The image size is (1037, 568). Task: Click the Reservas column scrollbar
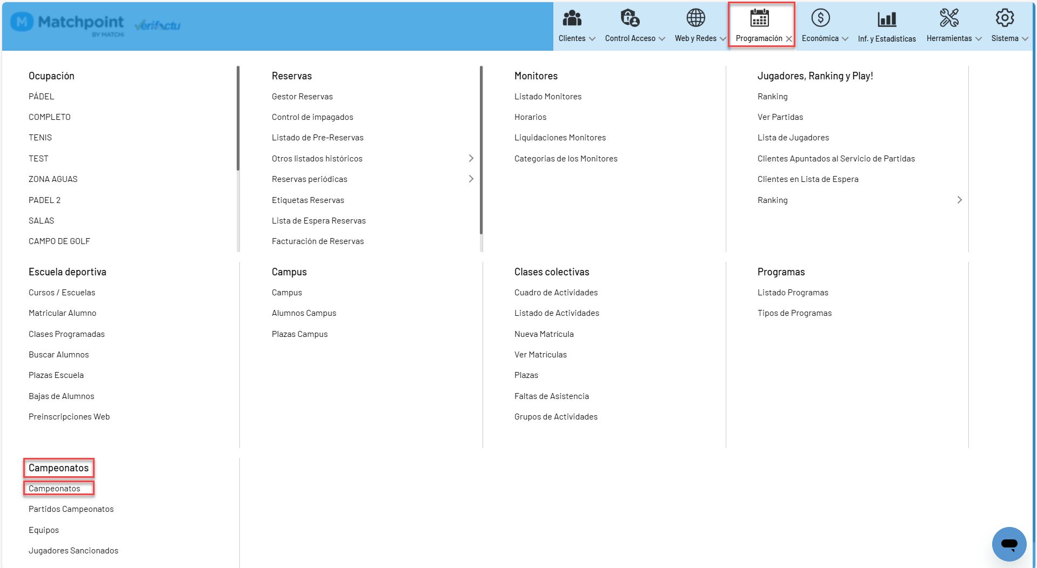coord(481,150)
